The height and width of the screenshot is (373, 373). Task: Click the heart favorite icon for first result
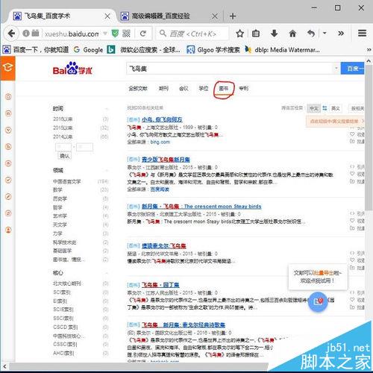[352, 134]
